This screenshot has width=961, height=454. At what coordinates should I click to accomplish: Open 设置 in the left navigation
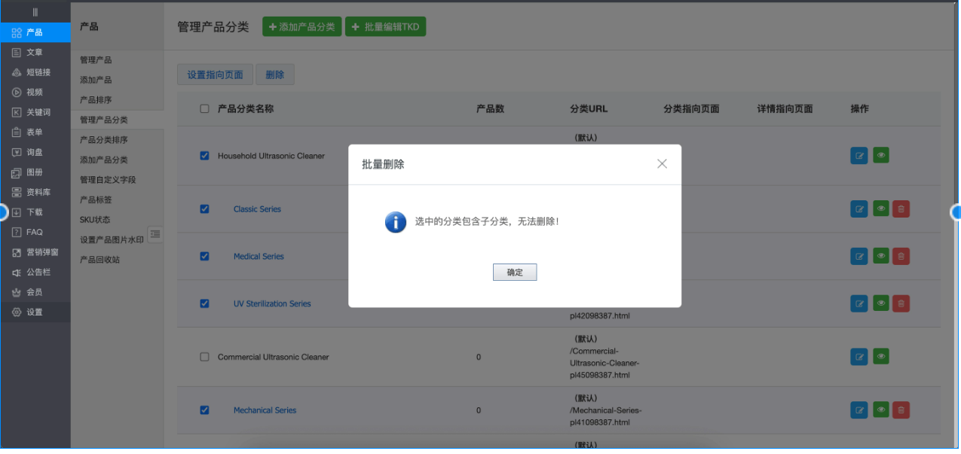35,312
